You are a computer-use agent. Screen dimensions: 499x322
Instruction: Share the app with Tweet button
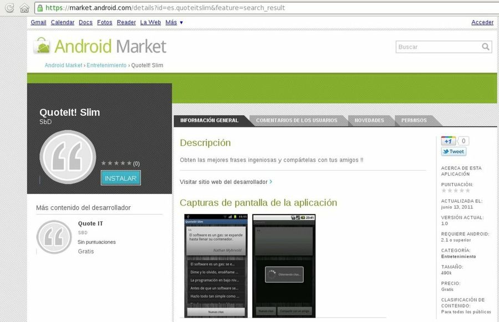pos(454,151)
